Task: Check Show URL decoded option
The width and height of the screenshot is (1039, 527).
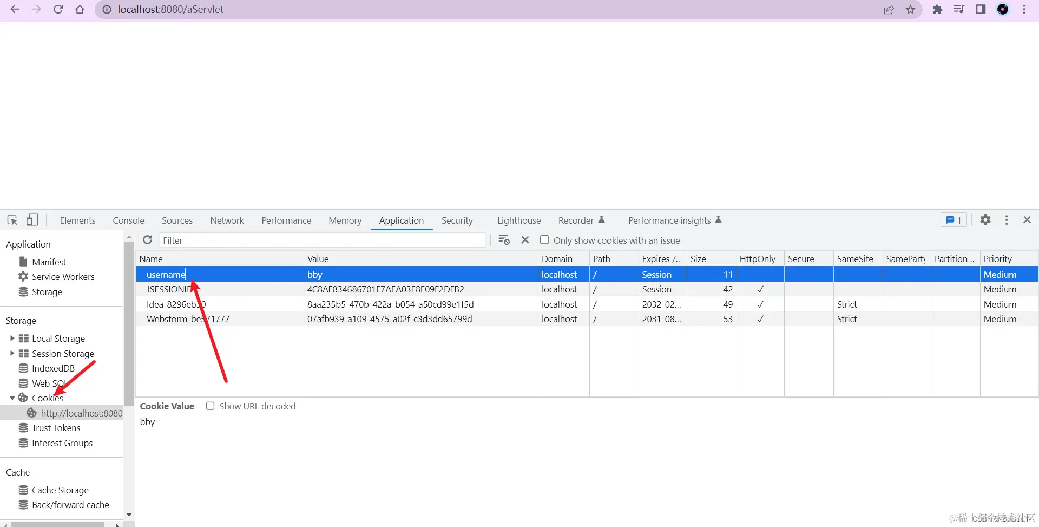Action: point(211,406)
